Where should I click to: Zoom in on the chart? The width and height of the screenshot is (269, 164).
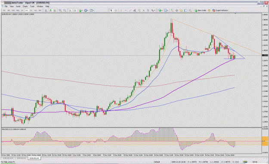[x=60, y=10]
